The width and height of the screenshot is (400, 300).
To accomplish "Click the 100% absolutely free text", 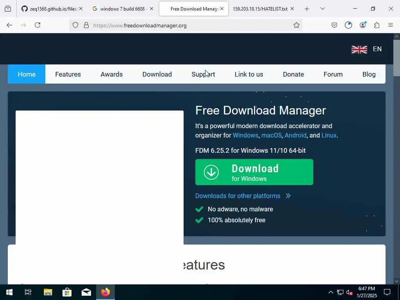I will pyautogui.click(x=236, y=220).
